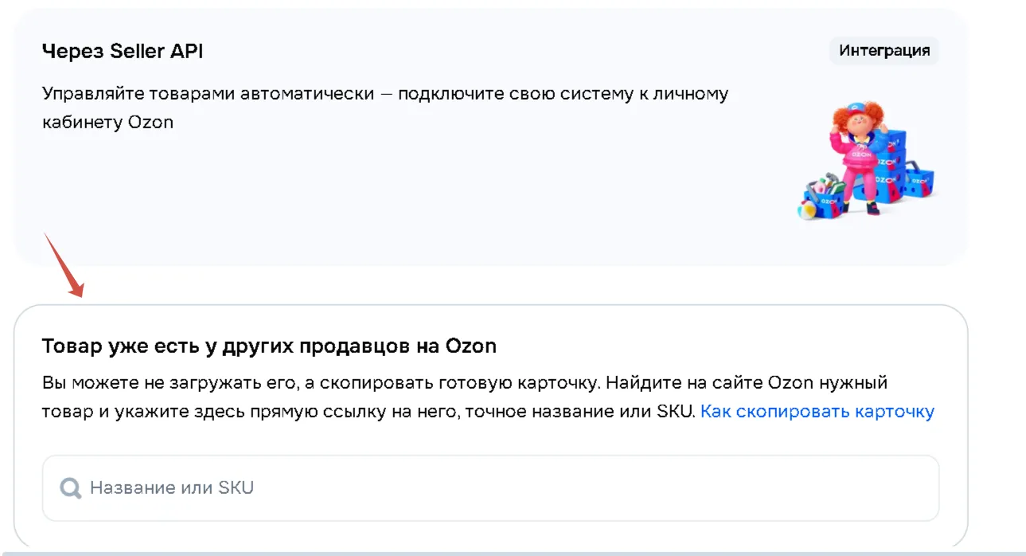Click the "Управляйте товарами автоматически" description line

pos(384,93)
